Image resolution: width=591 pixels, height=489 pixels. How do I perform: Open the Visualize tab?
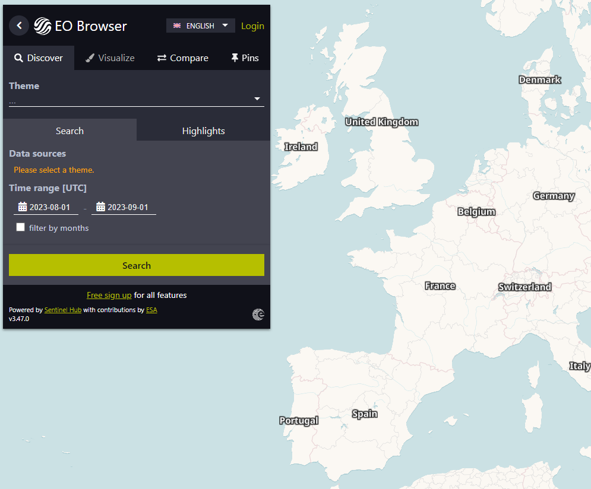110,58
